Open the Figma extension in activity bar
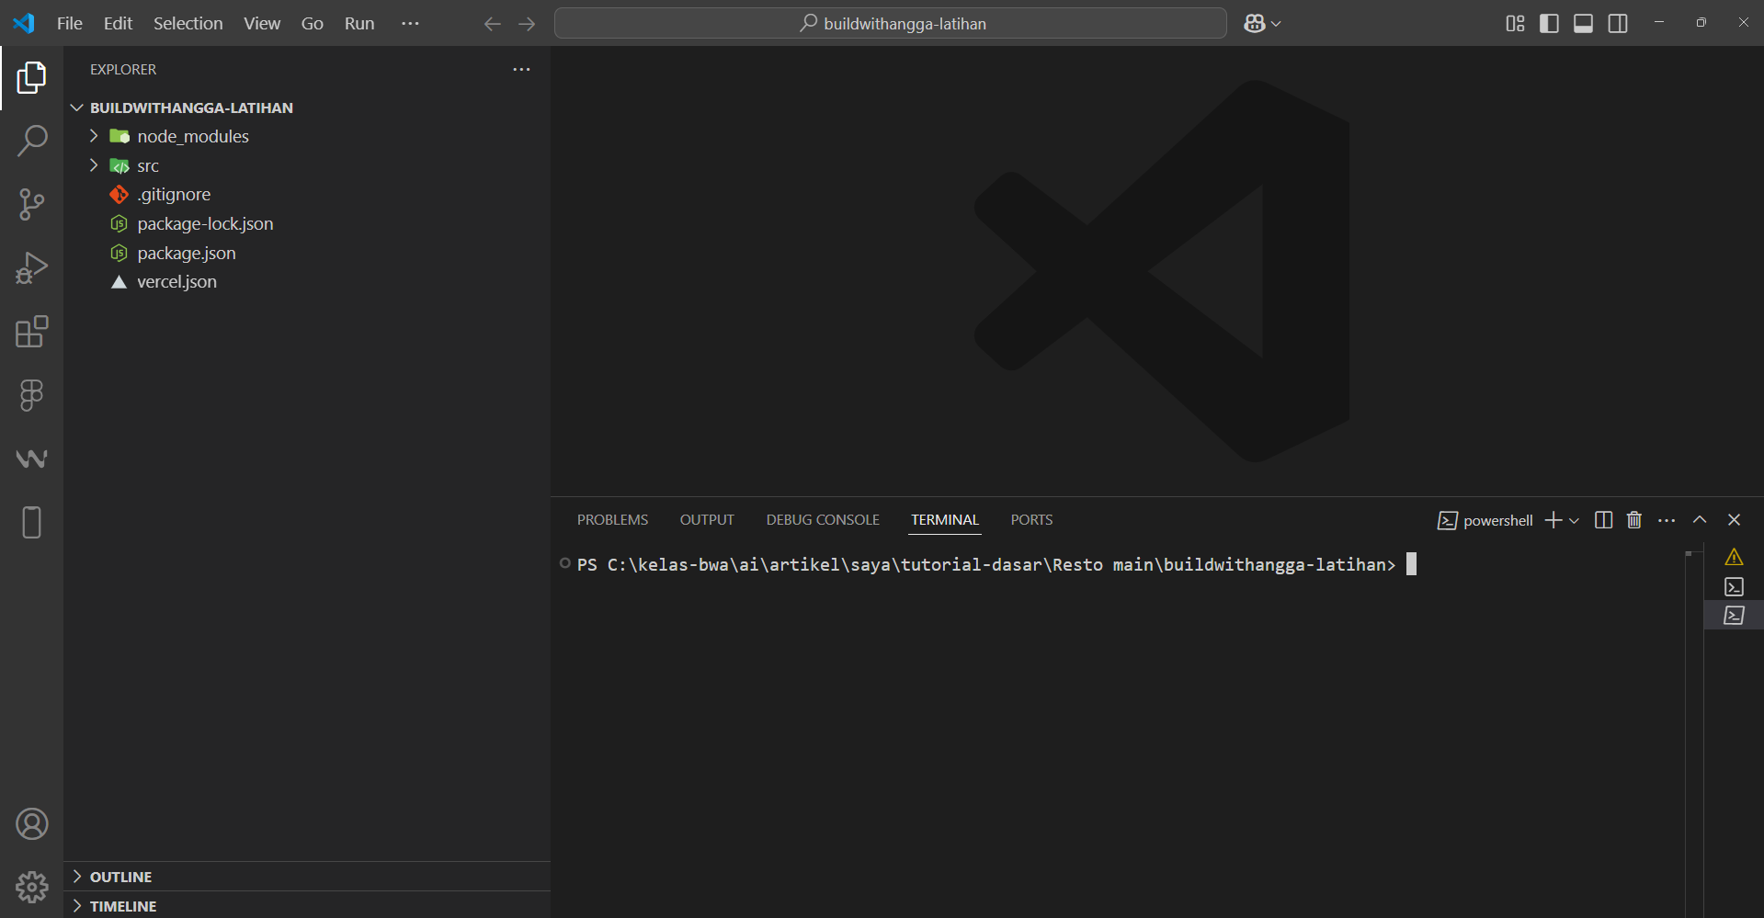1764x918 pixels. tap(31, 395)
